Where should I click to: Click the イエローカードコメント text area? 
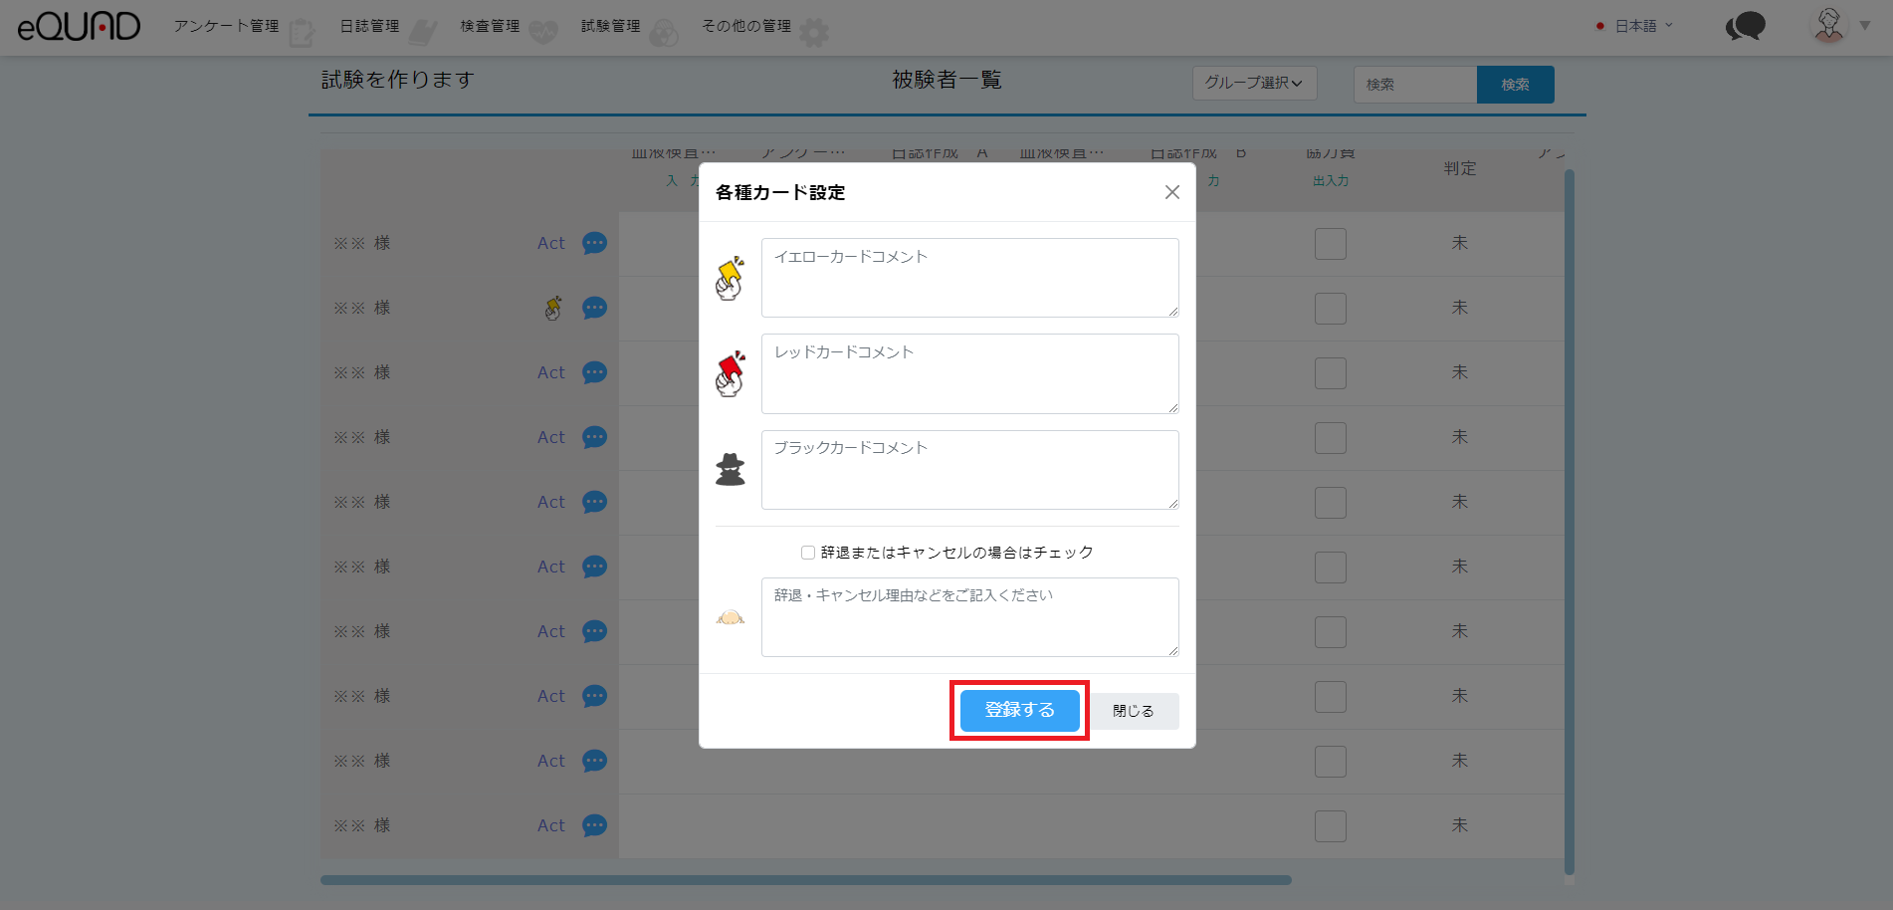(969, 278)
